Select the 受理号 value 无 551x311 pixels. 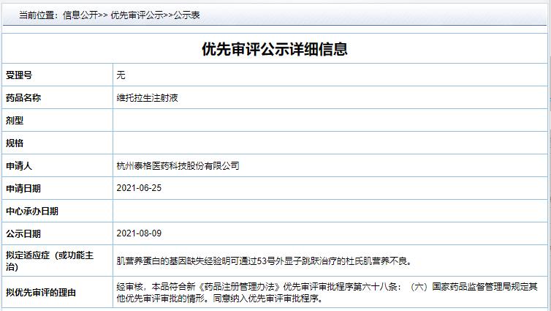tap(121, 75)
